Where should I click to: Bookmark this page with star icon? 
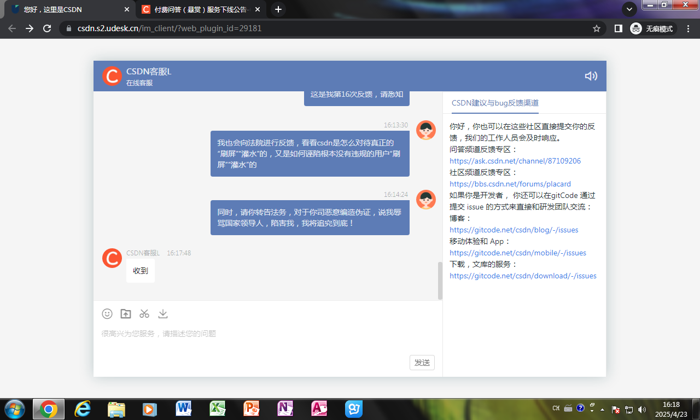point(597,28)
